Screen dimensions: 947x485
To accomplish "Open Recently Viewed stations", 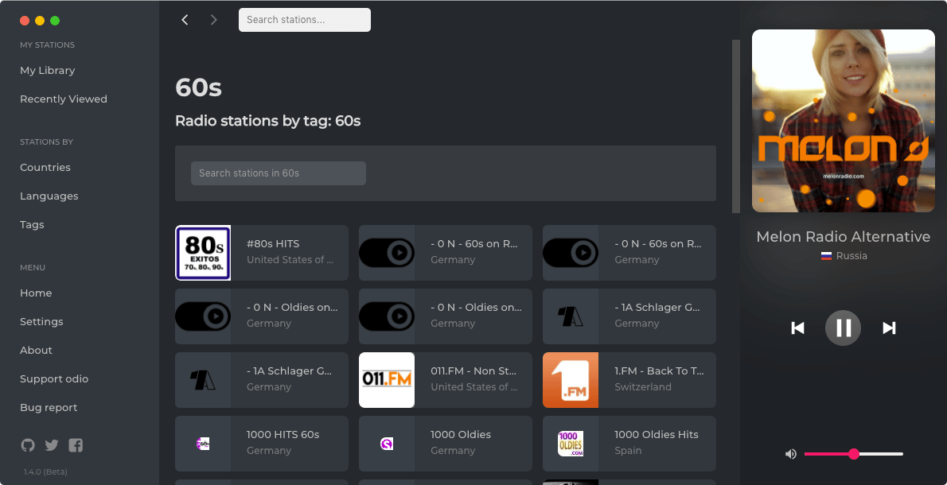I will point(64,99).
